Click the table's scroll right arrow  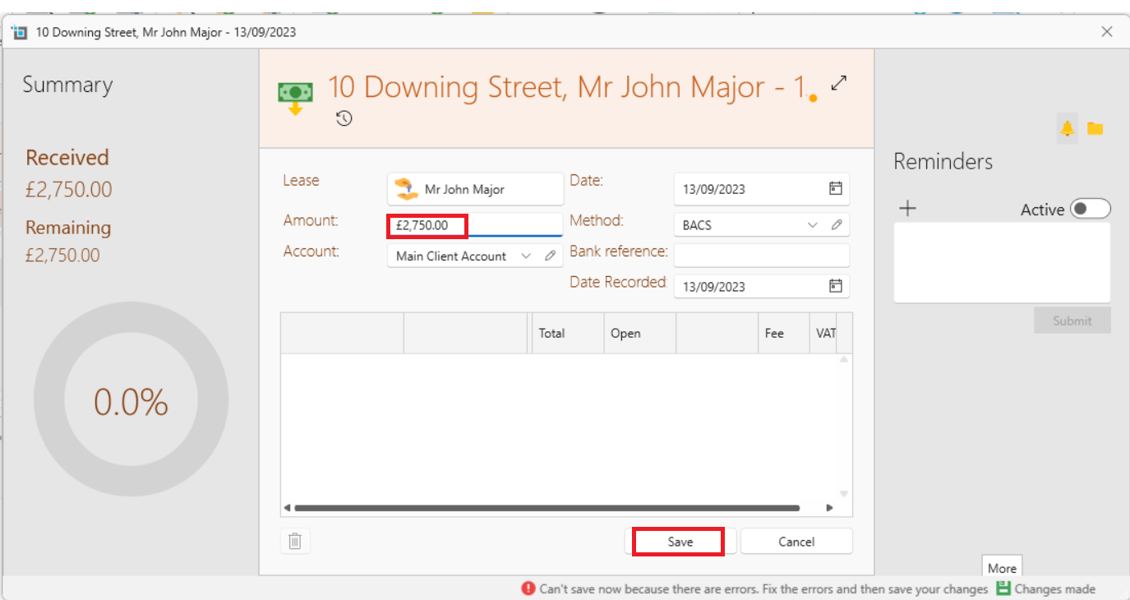coord(829,508)
